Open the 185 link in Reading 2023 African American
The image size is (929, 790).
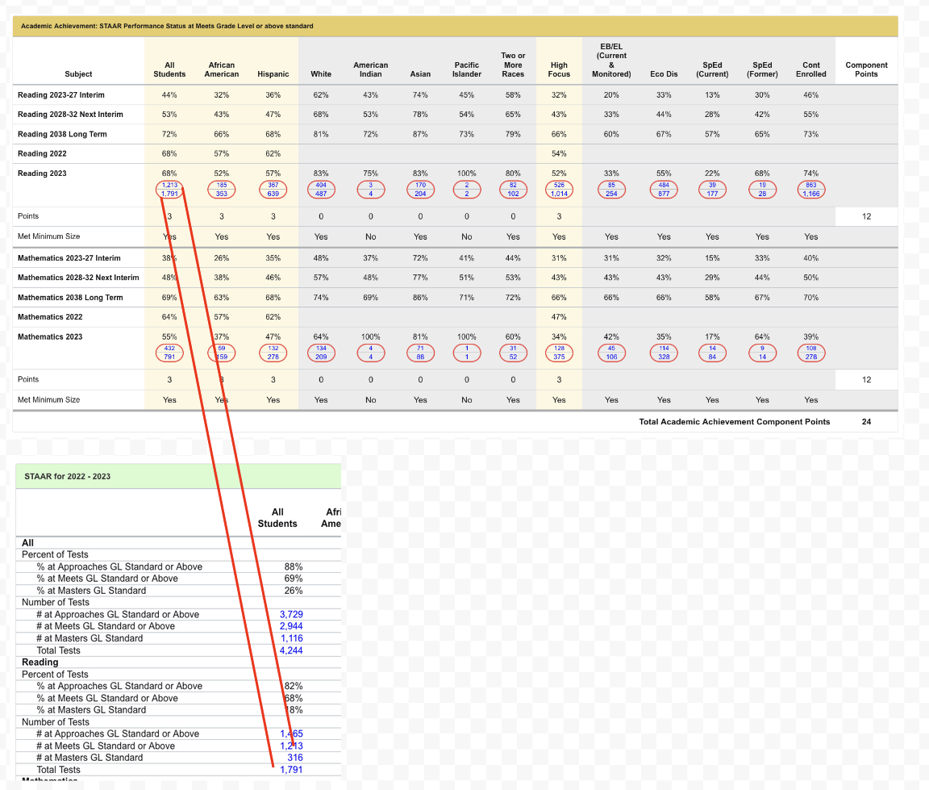coord(222,185)
